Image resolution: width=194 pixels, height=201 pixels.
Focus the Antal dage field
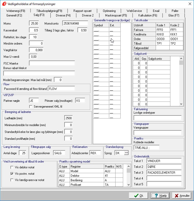tap(23, 153)
